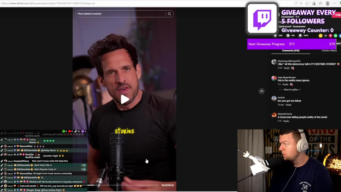
Task: Share video via the WhatsApp icon
Action: [336, 36]
